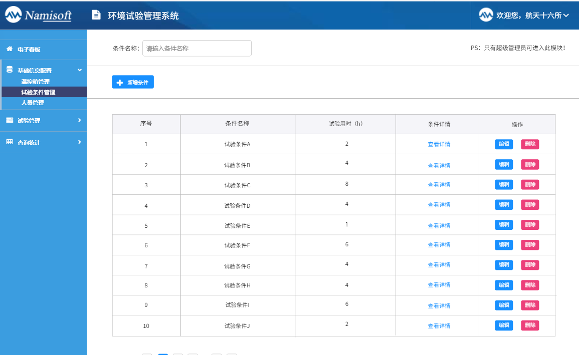Expand the 试验管理 chevron
The height and width of the screenshot is (355, 579).
[x=79, y=120]
